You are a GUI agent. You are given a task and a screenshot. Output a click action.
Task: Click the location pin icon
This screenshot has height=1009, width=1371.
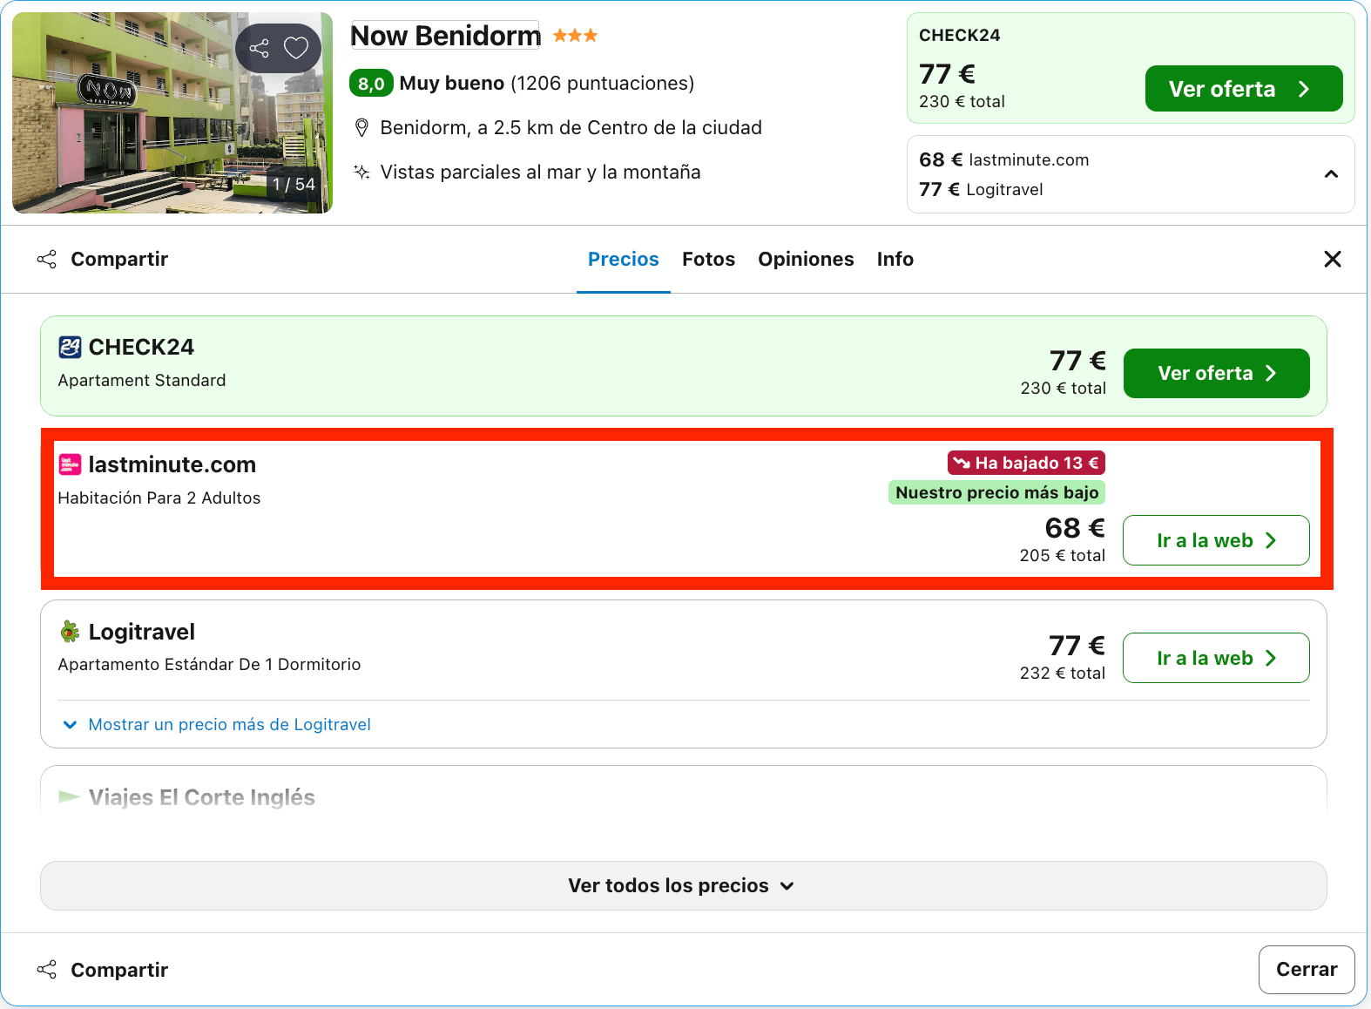(x=361, y=128)
